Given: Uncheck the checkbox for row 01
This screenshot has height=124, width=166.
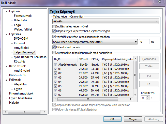Looking at the screenshot, I should point(55,69).
